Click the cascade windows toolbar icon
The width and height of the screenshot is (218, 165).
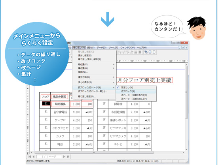(x=146, y=52)
